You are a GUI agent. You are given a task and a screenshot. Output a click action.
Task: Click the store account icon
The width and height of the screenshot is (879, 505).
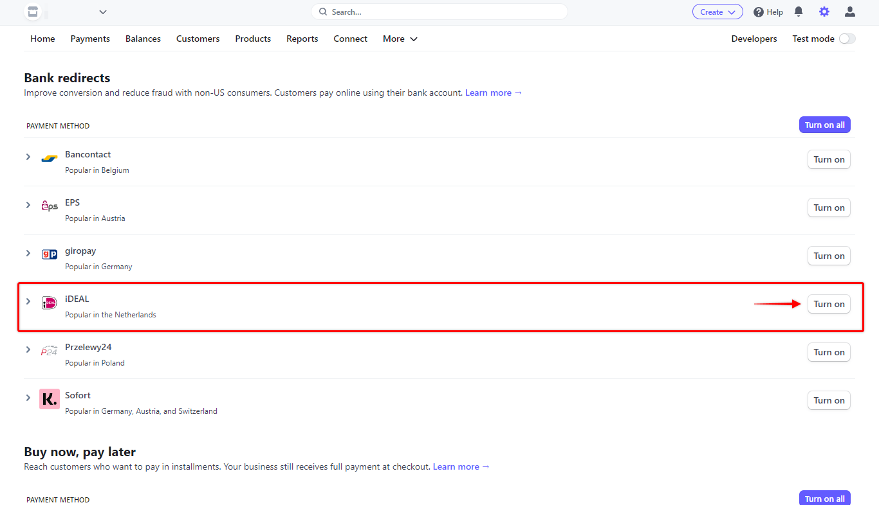pyautogui.click(x=32, y=12)
